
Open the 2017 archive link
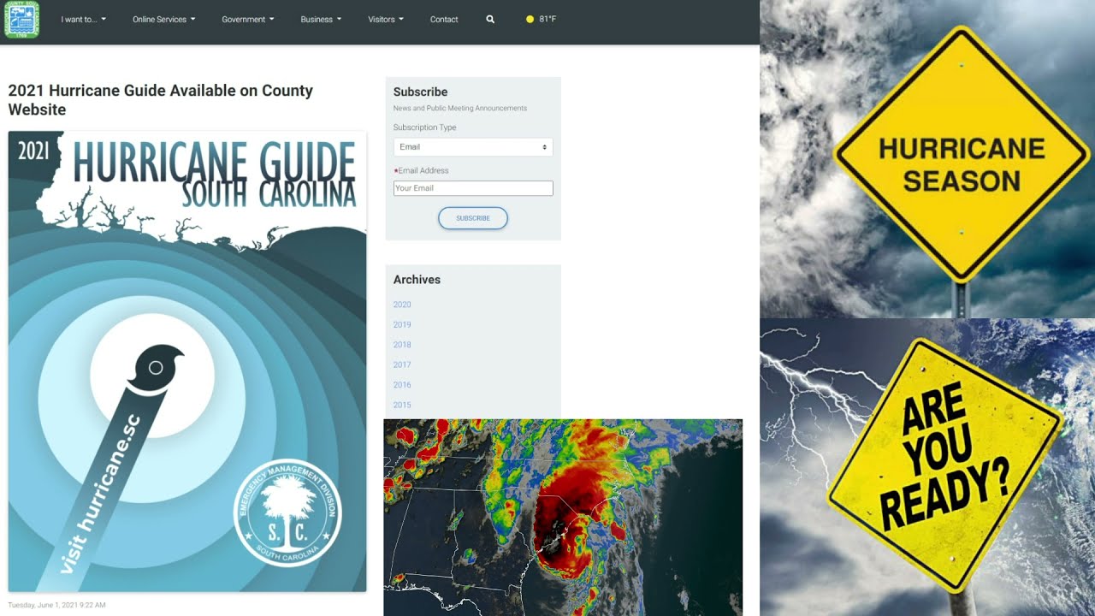[x=402, y=365]
